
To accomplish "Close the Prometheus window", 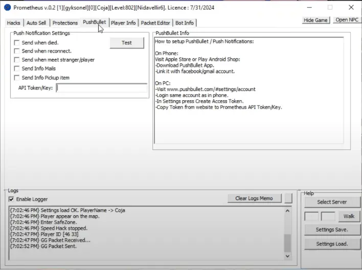I will [x=351, y=8].
